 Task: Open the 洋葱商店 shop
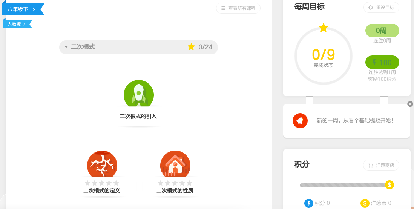click(x=381, y=165)
